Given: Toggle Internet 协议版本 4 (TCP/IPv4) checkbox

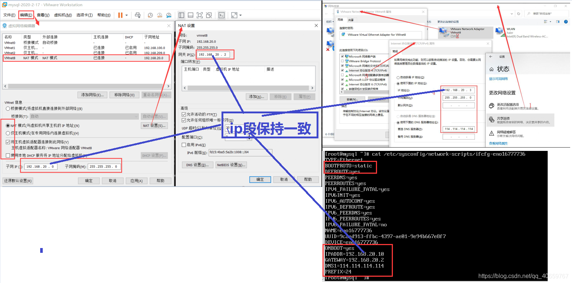Looking at the screenshot, I should [342, 70].
